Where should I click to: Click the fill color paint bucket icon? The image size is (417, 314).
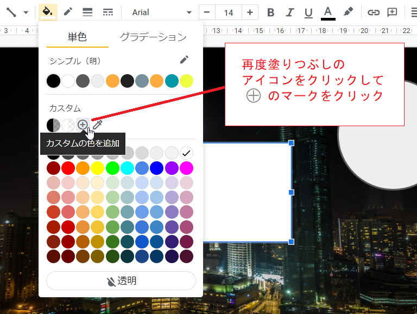(x=48, y=12)
